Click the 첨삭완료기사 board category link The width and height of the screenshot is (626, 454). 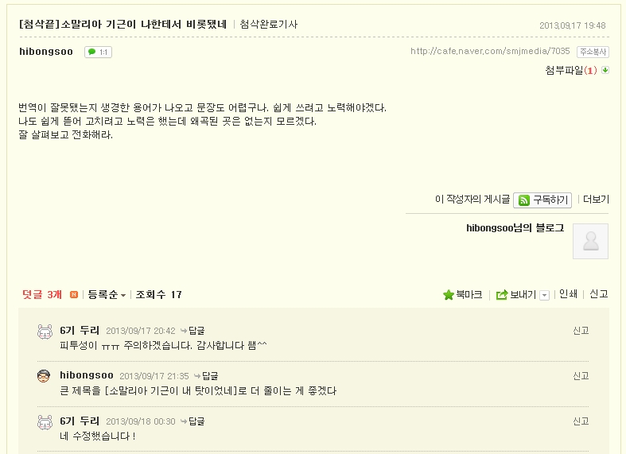click(268, 25)
